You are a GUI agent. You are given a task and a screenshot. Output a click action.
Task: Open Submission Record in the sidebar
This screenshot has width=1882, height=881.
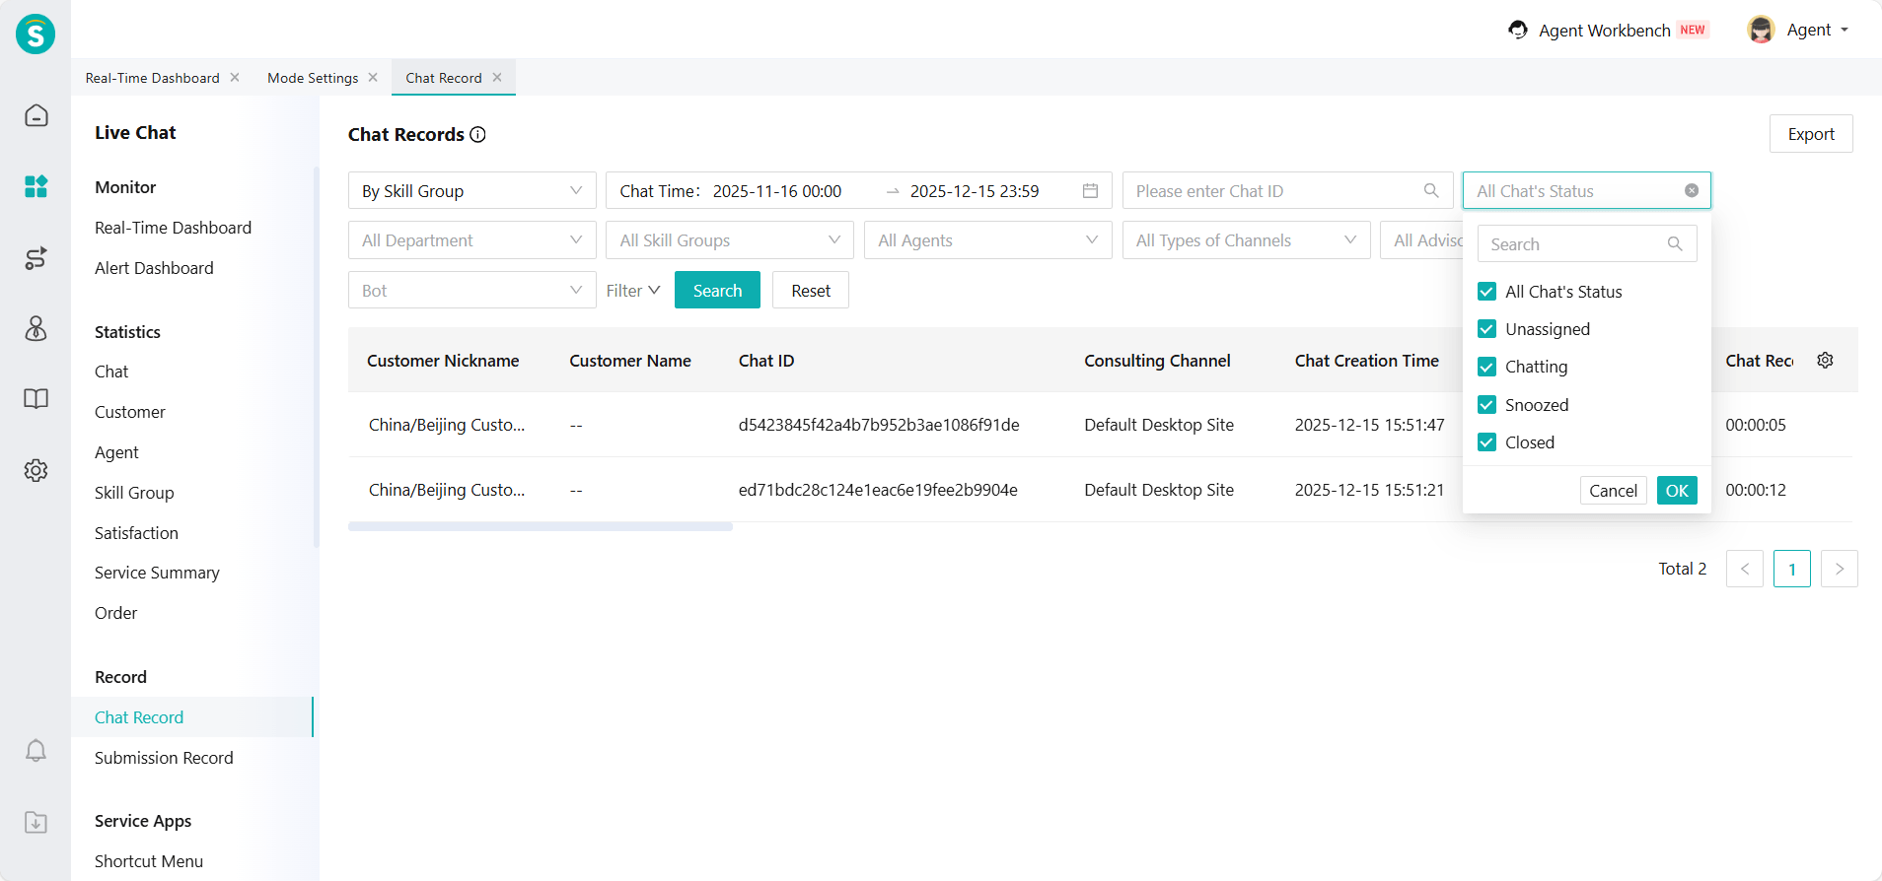pos(164,758)
